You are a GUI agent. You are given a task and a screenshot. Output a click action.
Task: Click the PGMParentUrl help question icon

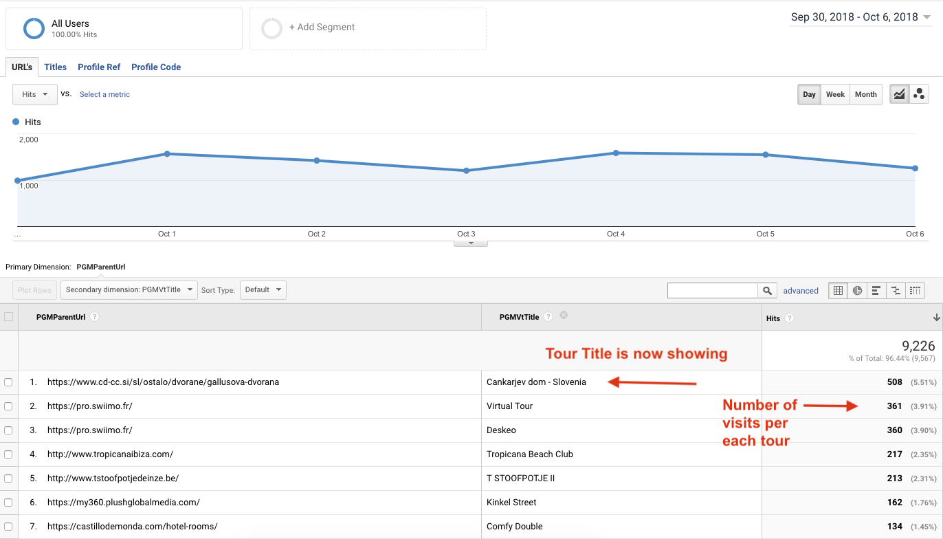coord(95,317)
